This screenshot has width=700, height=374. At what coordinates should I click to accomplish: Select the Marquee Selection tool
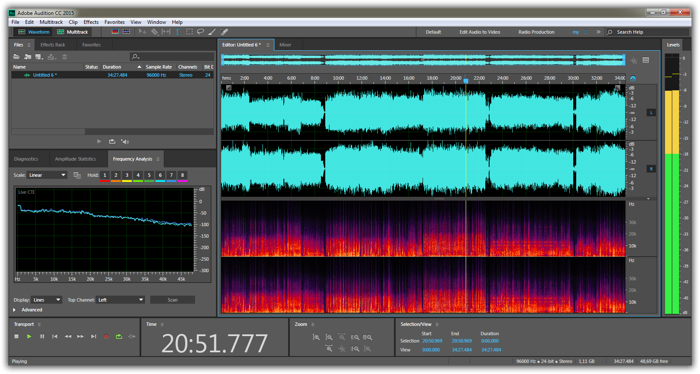tap(189, 32)
